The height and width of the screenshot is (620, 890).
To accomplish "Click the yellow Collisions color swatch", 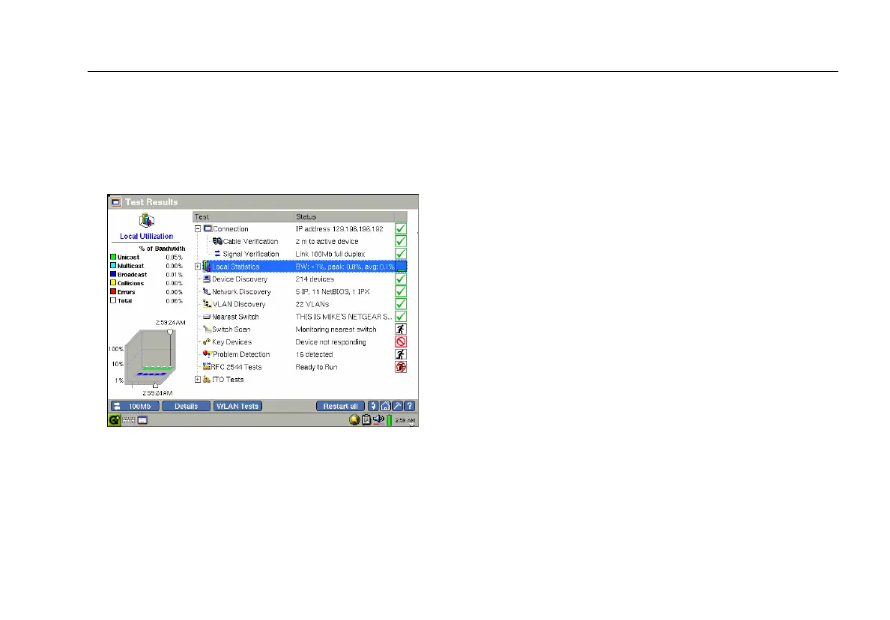I will [x=113, y=282].
